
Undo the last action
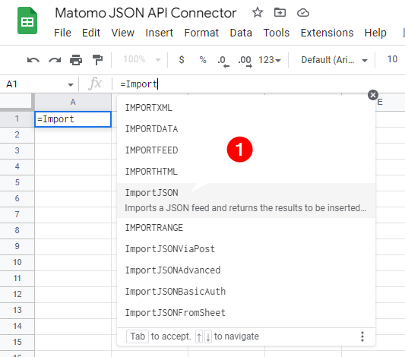pos(33,60)
